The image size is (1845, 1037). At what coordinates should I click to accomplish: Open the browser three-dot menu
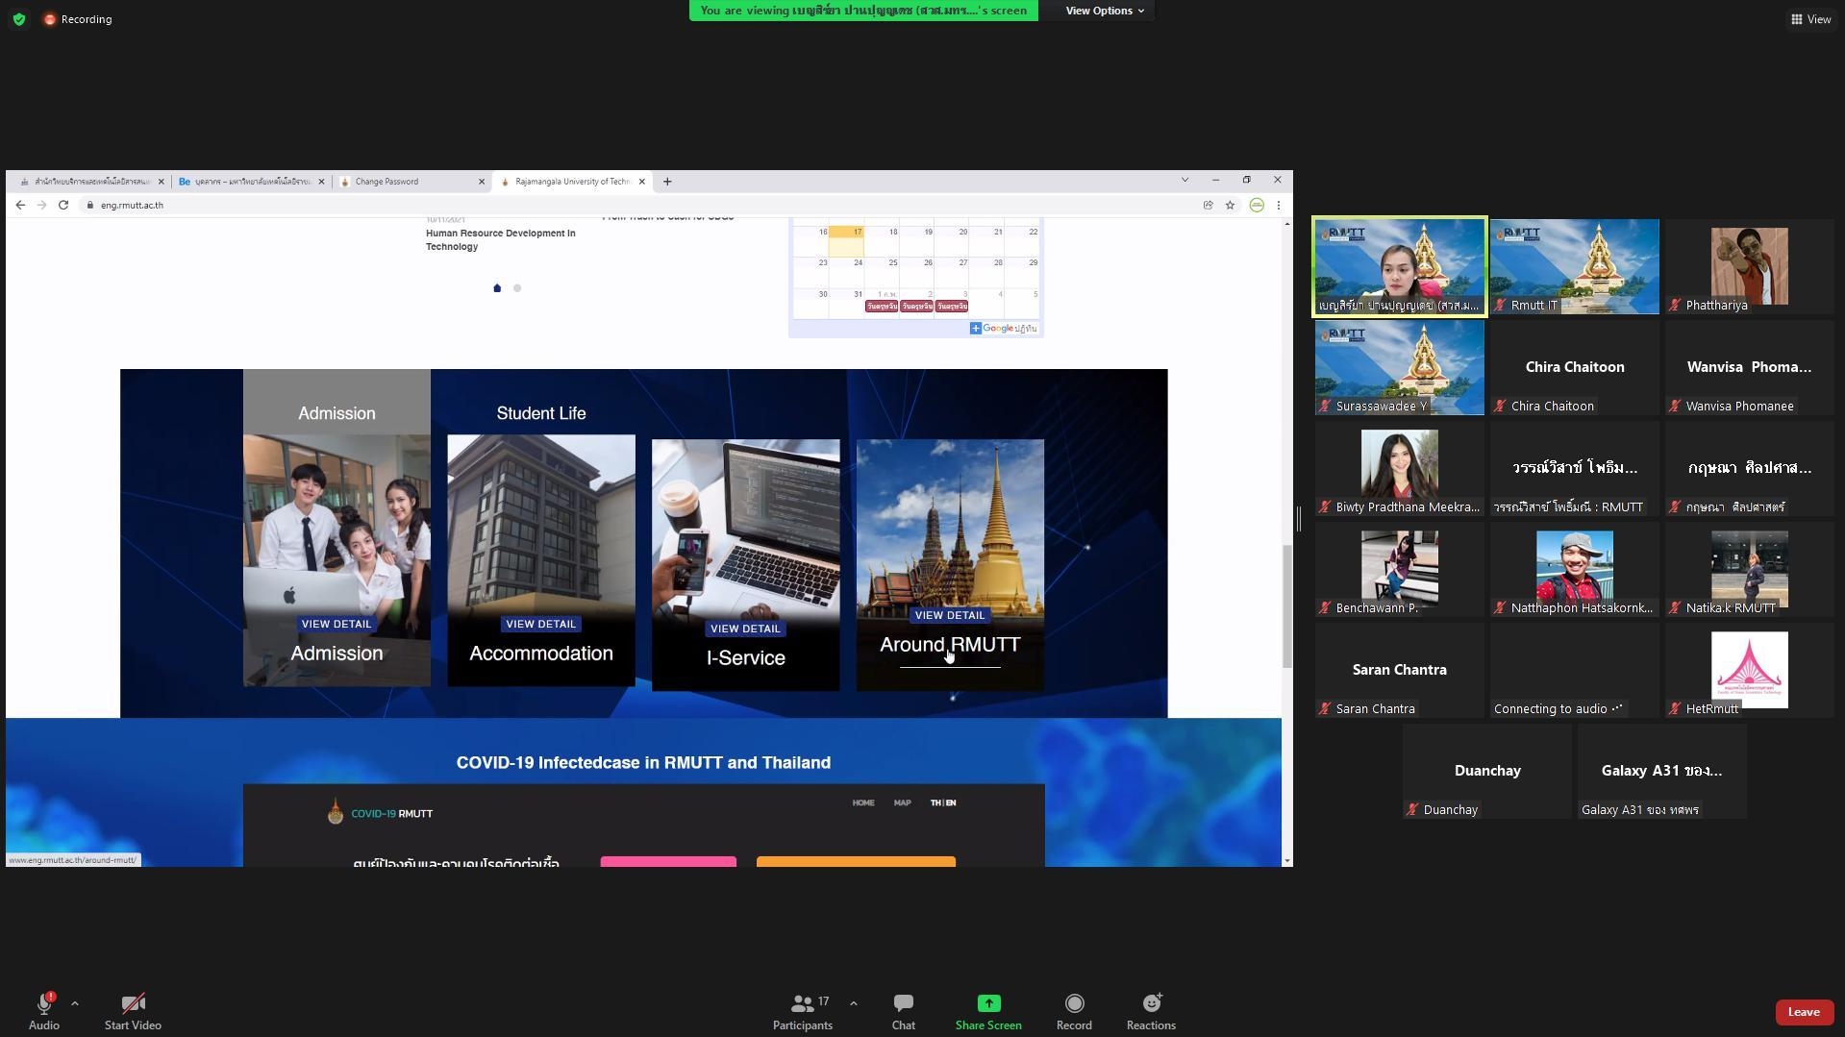1279,205
